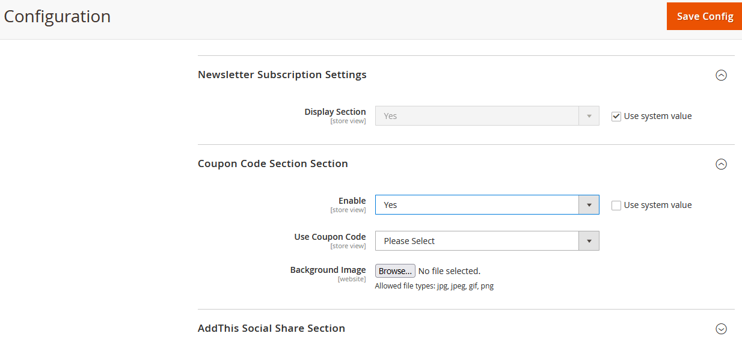Click the 'No file selected.' file text
The image size is (742, 342).
[x=449, y=271]
